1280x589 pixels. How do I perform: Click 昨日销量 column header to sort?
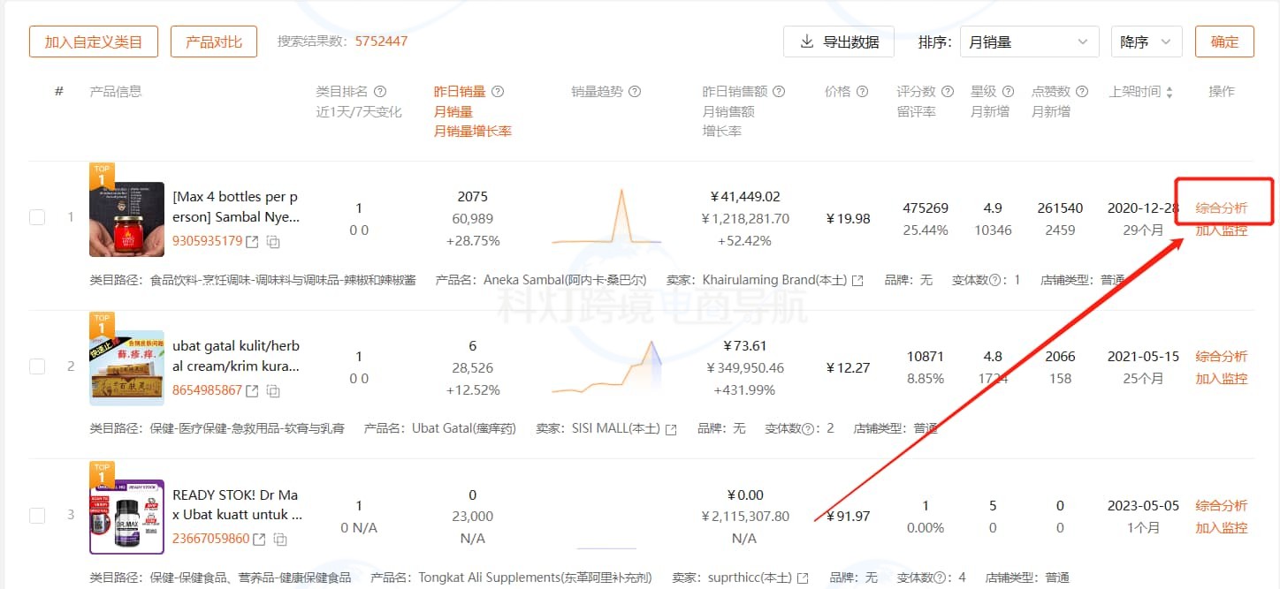459,92
